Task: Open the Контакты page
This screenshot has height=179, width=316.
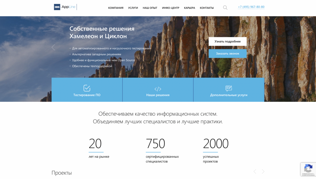Action: [x=207, y=8]
